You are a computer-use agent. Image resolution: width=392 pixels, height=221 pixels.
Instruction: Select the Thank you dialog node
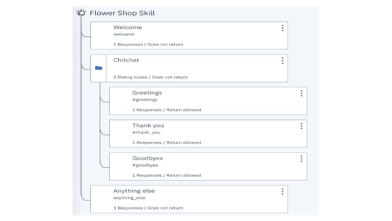click(213, 134)
